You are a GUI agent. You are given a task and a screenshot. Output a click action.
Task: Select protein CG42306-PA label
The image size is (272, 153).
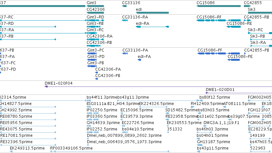click(x=108, y=69)
